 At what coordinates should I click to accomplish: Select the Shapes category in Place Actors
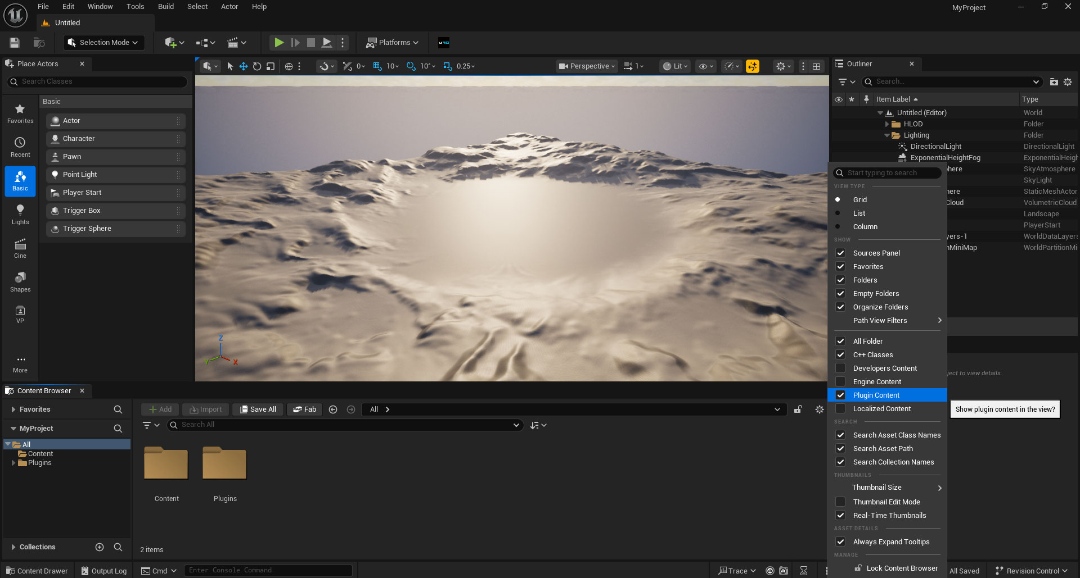pyautogui.click(x=20, y=281)
